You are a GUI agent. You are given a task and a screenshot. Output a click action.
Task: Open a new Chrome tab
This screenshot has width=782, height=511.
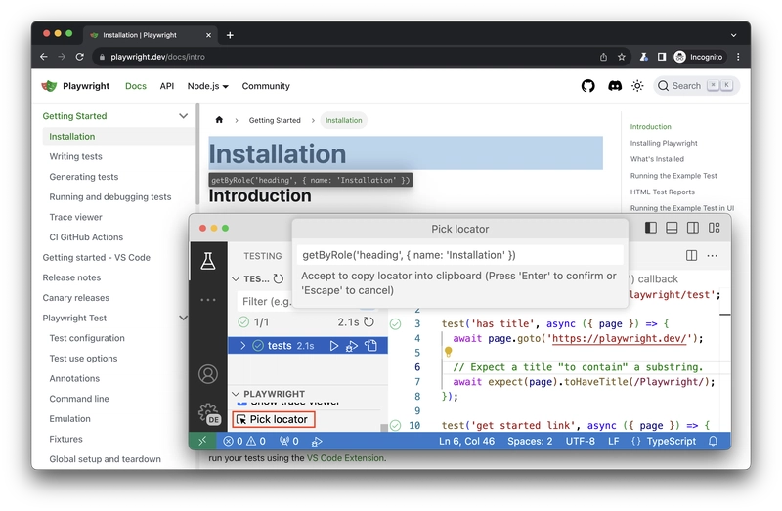pos(230,35)
